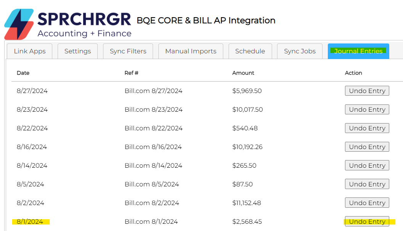Click the SPRCHRGR lightning bolt logo
The width and height of the screenshot is (403, 231).
[18, 24]
